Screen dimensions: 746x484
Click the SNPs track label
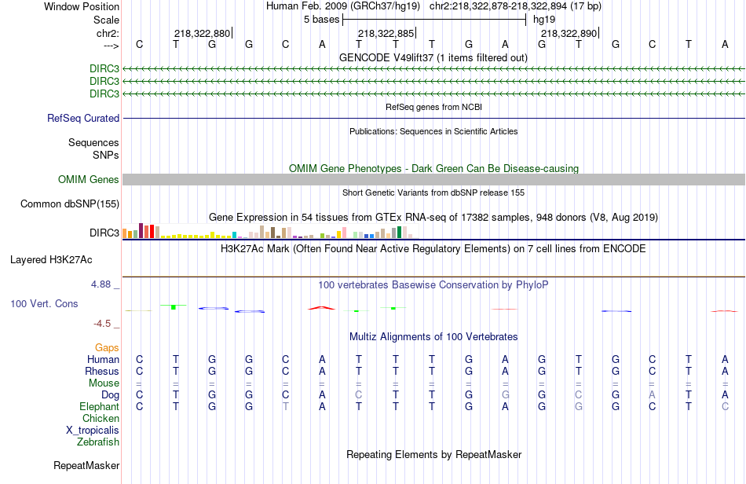coord(106,155)
